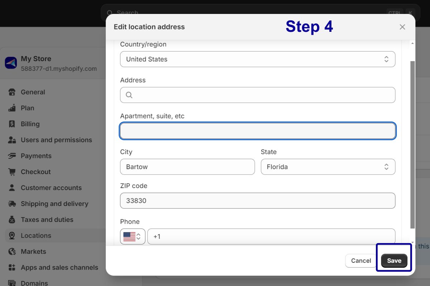Click the Apps and sales channels icon
This screenshot has height=286, width=430.
tap(12, 267)
